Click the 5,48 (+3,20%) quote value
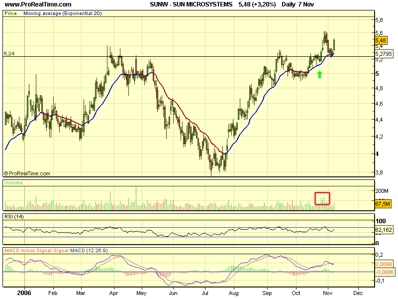The height and width of the screenshot is (299, 398). click(x=257, y=4)
